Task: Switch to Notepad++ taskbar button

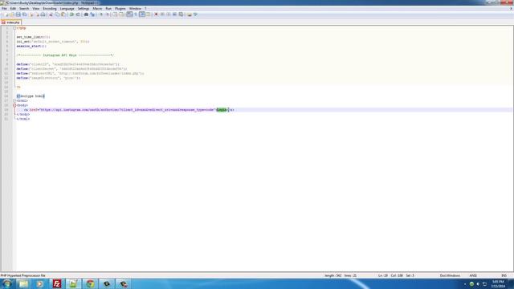Action: [x=73, y=283]
